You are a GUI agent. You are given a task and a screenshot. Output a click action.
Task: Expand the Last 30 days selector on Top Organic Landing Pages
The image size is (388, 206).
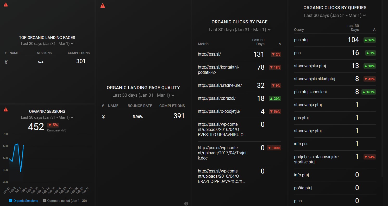point(47,43)
